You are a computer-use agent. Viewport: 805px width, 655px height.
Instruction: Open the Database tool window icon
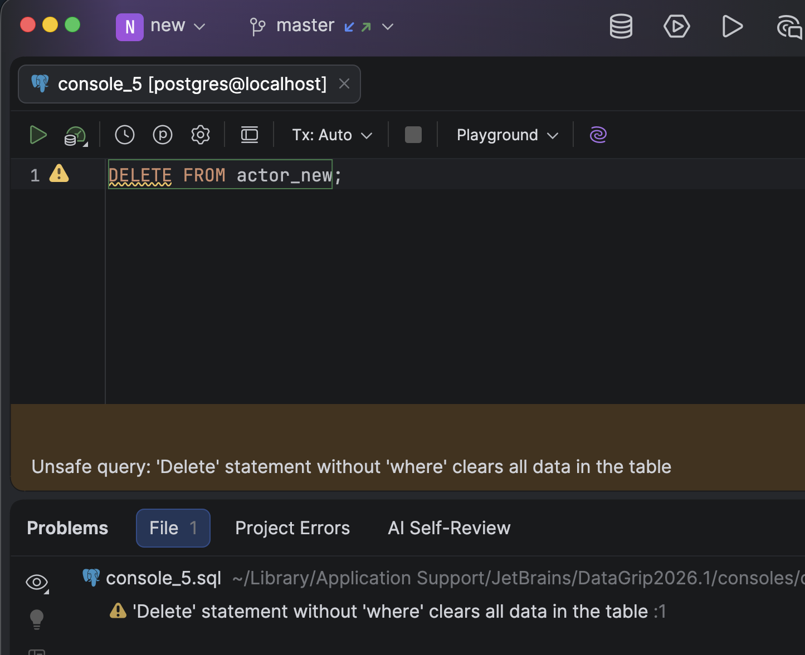[x=621, y=26]
